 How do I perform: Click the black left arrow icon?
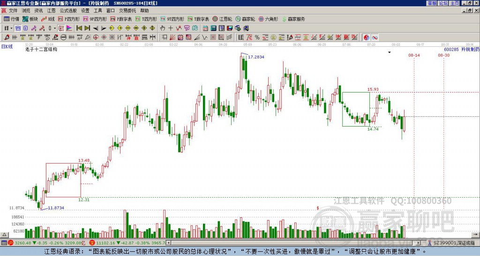click(96, 28)
